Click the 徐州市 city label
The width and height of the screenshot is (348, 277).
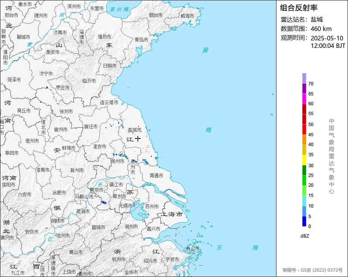[66, 111]
